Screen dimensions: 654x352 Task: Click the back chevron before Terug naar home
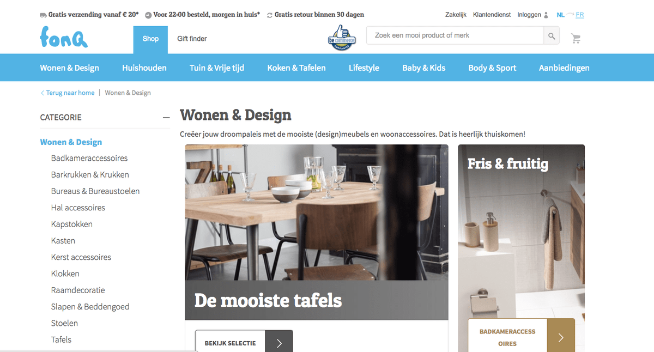pos(43,93)
